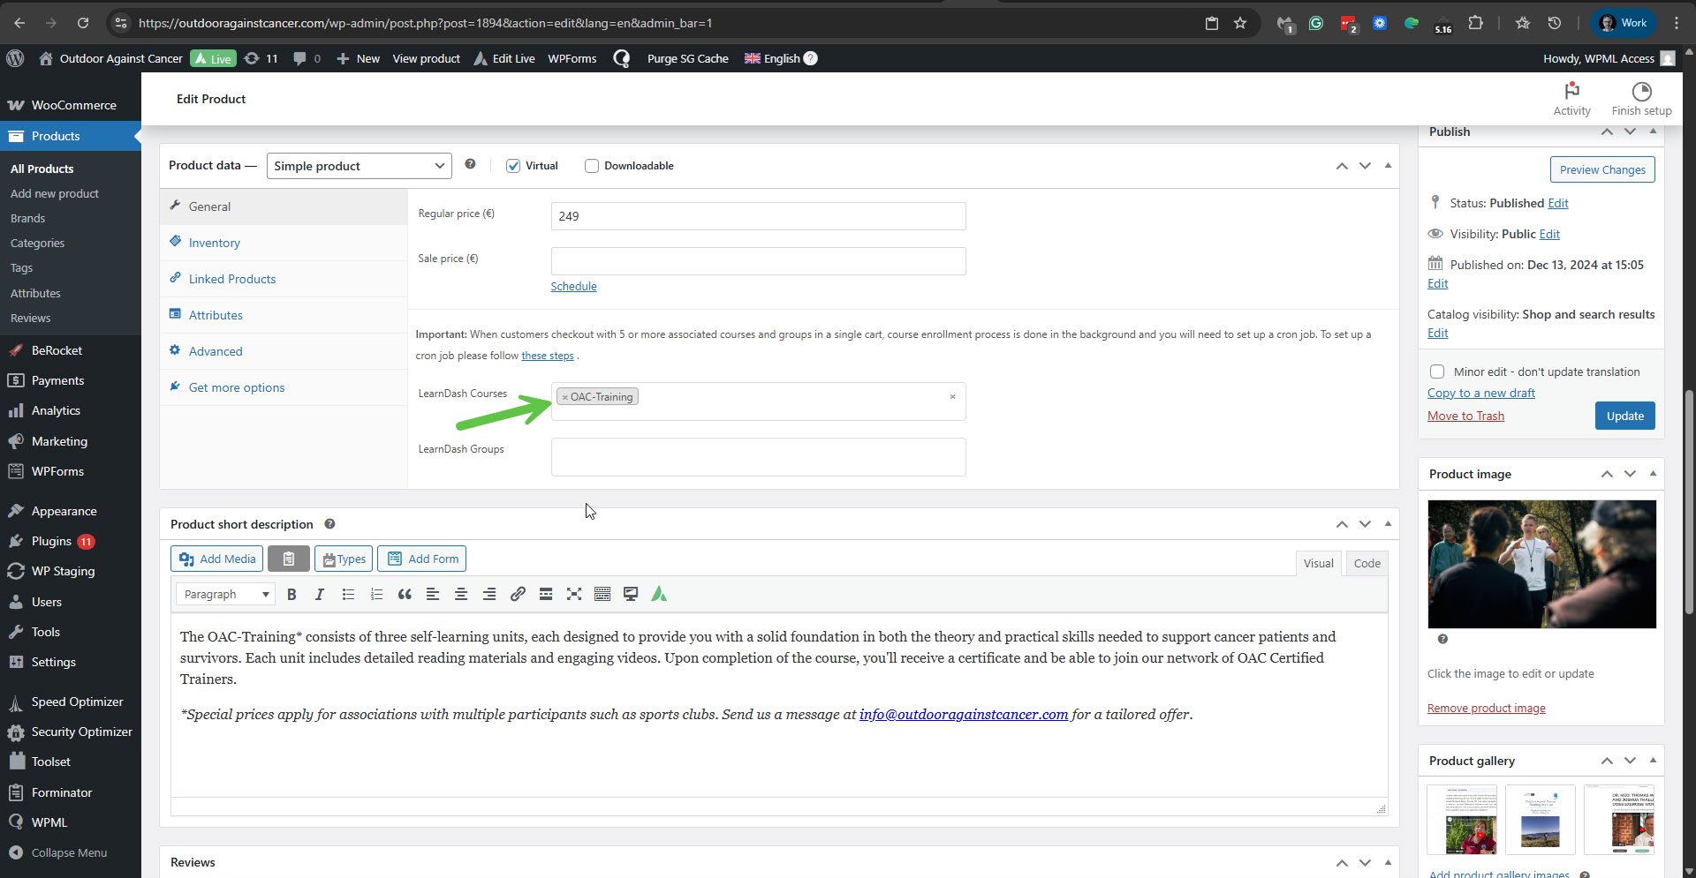Click the Update button
The height and width of the screenshot is (878, 1696).
click(1624, 416)
